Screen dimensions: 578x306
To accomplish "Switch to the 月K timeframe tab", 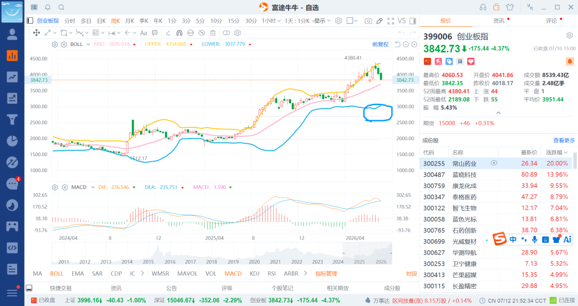I will (130, 21).
